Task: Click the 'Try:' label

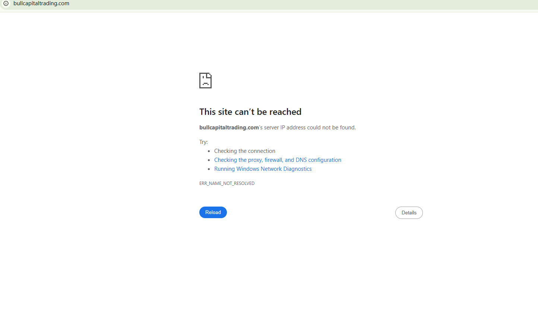Action: click(x=203, y=142)
